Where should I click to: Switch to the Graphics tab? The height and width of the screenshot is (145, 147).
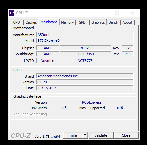tap(98, 22)
